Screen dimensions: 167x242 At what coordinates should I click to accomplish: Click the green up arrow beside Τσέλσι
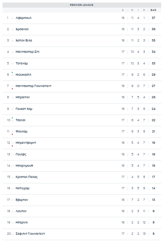12,118
